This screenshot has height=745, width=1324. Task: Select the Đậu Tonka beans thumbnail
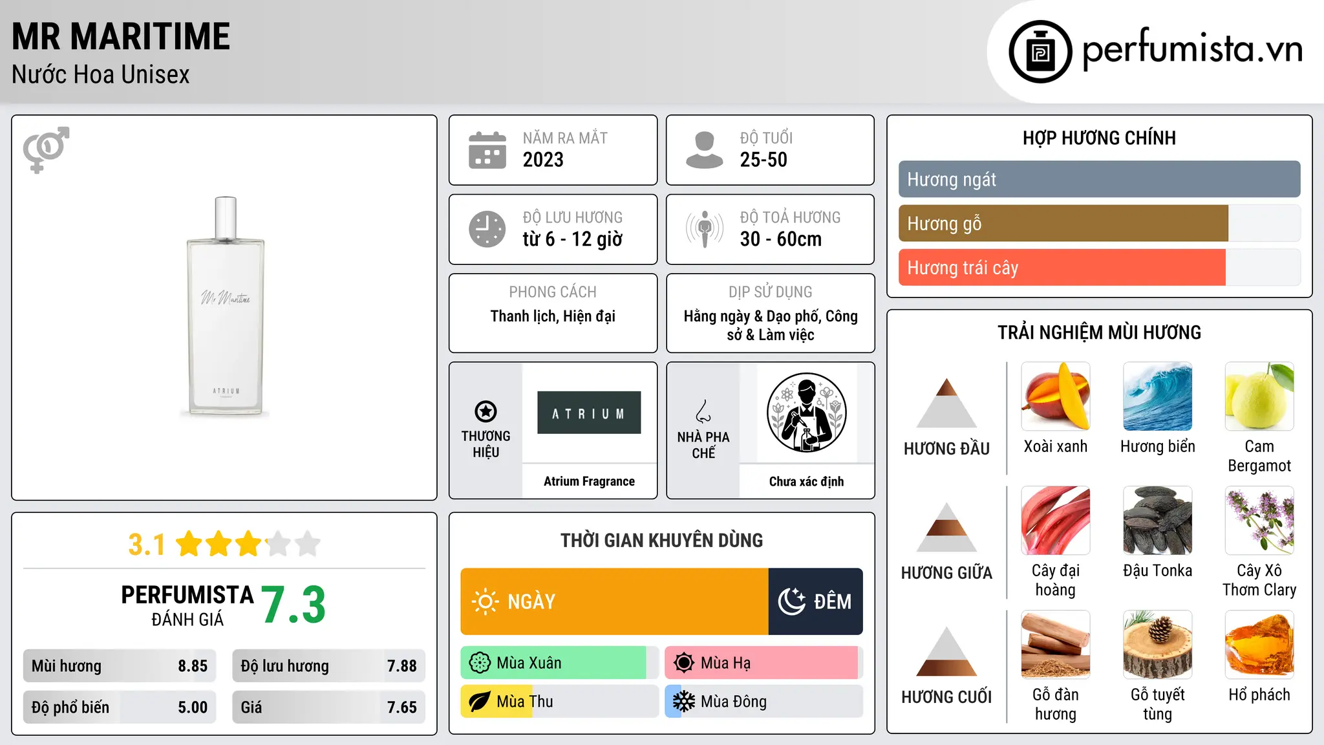click(1158, 521)
